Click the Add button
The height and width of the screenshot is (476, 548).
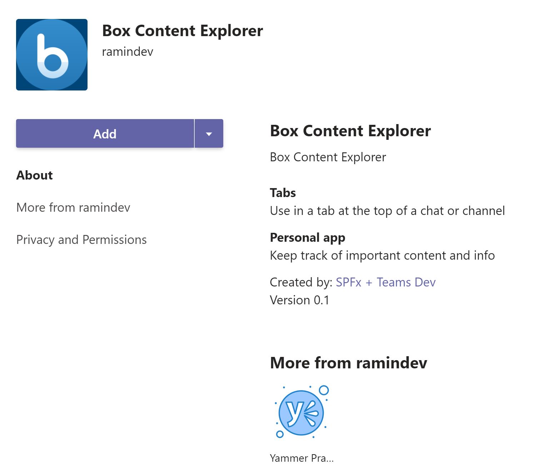pyautogui.click(x=105, y=133)
